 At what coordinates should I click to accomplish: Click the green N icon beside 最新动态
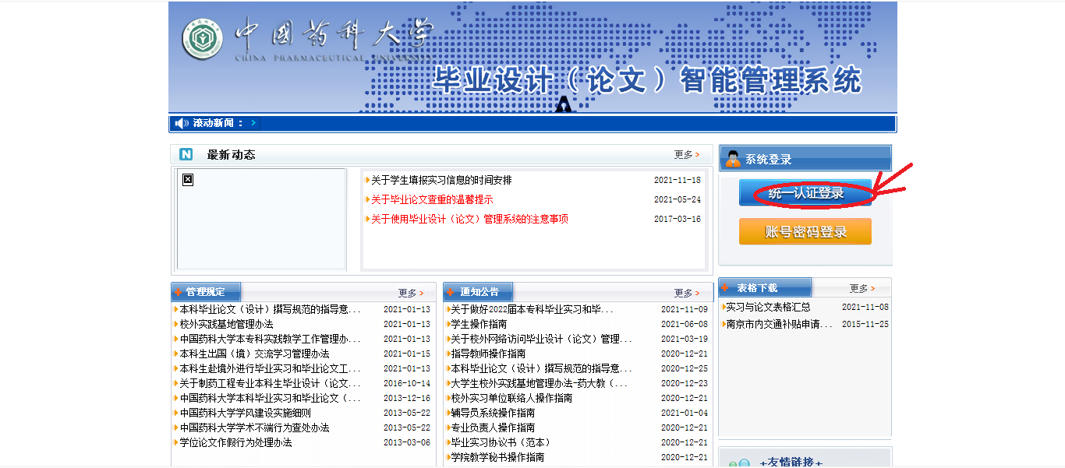(186, 154)
